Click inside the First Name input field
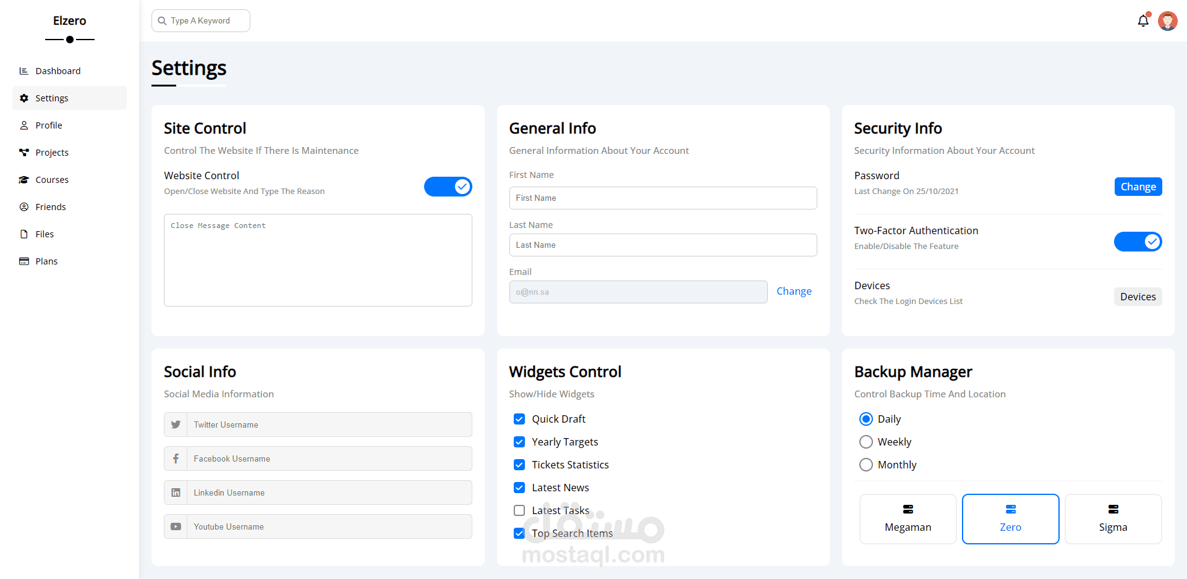Screen dimensions: 1187x579 tap(663, 198)
